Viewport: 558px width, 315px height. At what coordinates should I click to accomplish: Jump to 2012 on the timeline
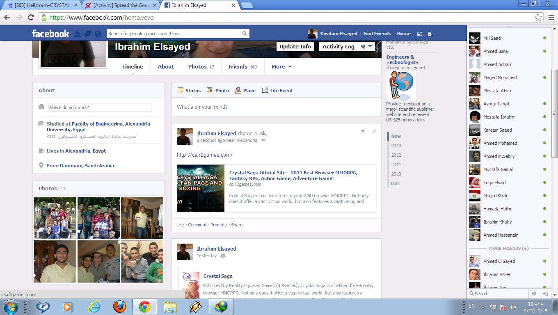click(396, 155)
